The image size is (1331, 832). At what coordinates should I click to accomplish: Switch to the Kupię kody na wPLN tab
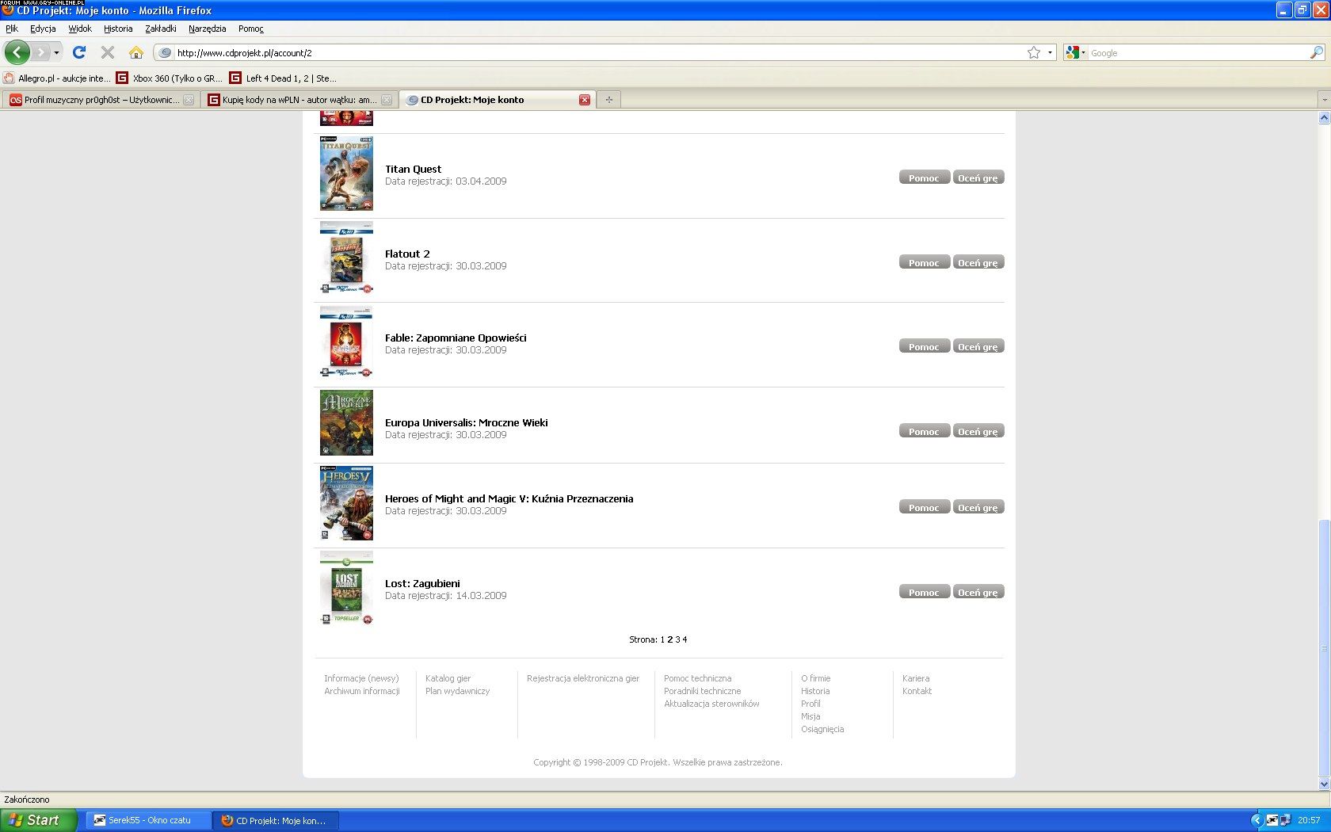coord(299,100)
